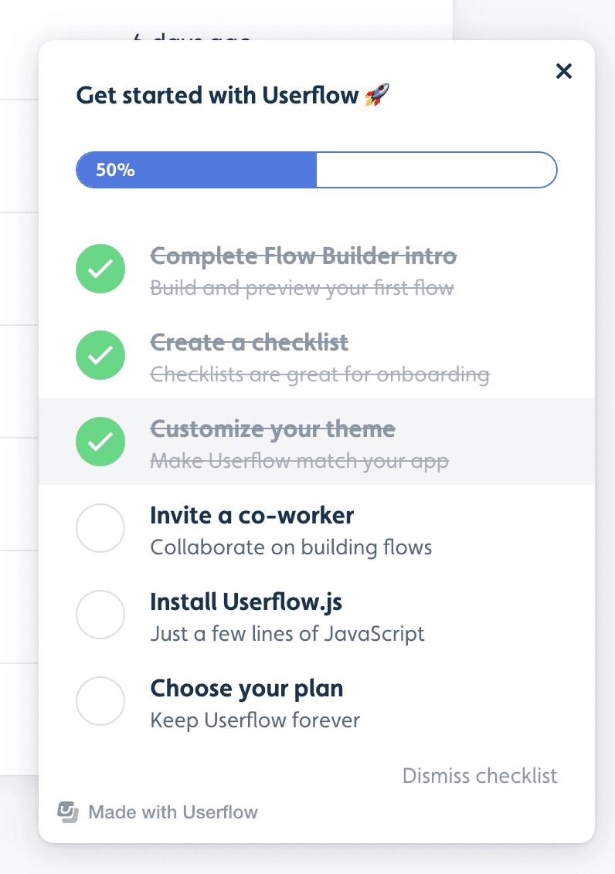Click green checkmark for Complete Flow Builder intro
This screenshot has height=874, width=615.
100,269
